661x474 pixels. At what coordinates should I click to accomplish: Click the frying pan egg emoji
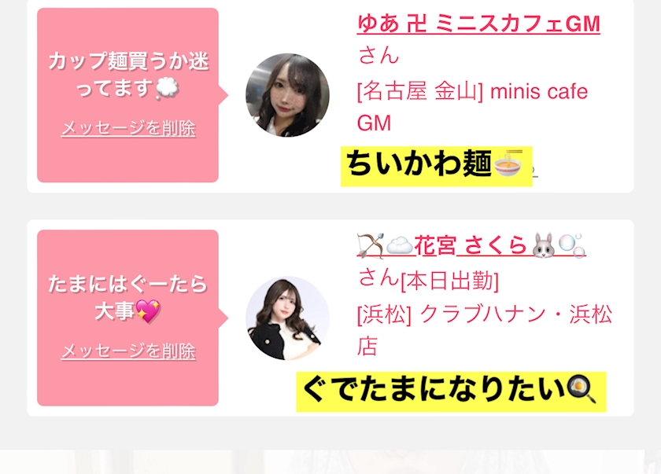[x=582, y=390]
